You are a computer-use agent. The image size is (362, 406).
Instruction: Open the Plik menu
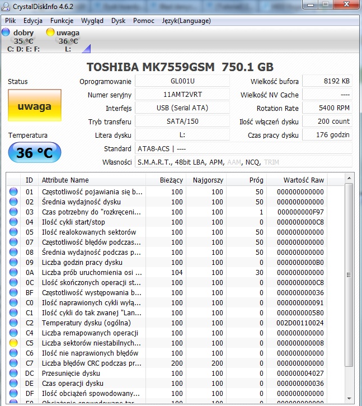click(x=10, y=21)
